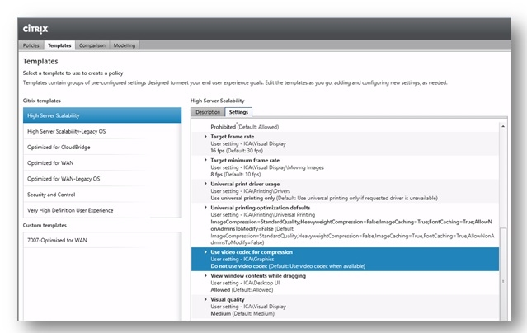
Task: Click the Citrix logo in header
Action: click(35, 29)
